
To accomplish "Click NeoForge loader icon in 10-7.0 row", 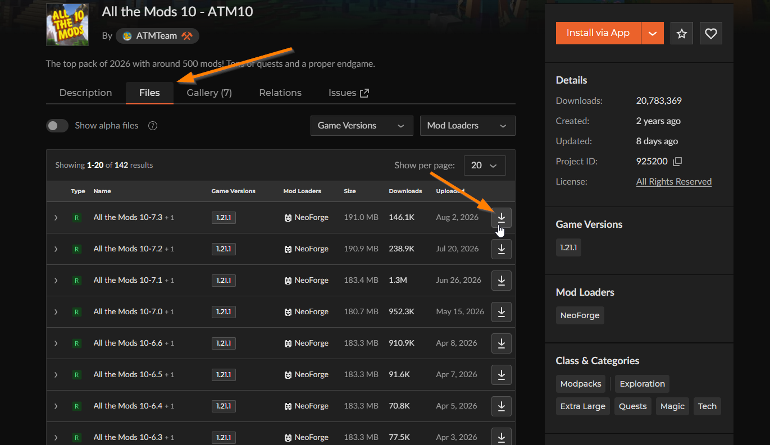I will (288, 312).
